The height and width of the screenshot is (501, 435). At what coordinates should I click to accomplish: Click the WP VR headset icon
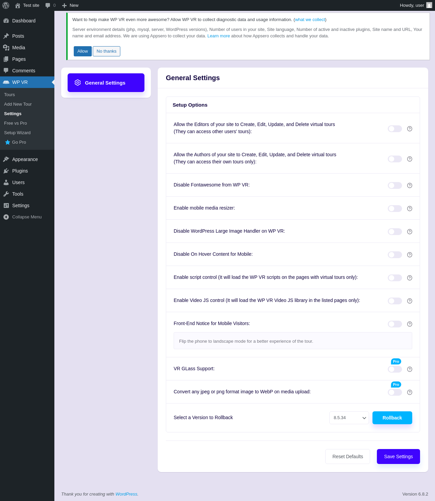point(6,82)
